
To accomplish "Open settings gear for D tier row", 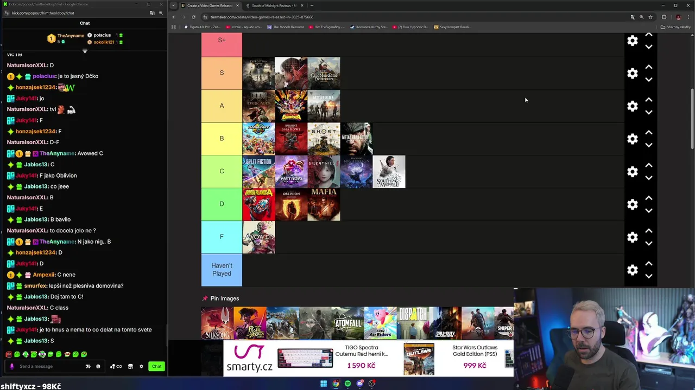I will tap(633, 204).
